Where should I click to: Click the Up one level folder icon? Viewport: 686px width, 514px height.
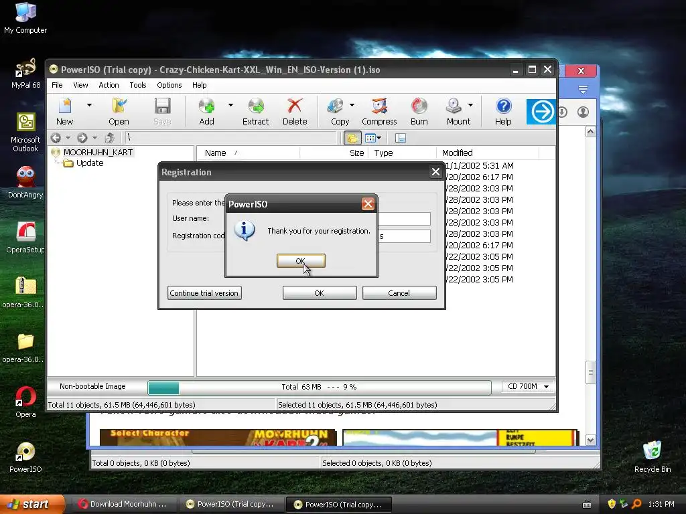[109, 138]
